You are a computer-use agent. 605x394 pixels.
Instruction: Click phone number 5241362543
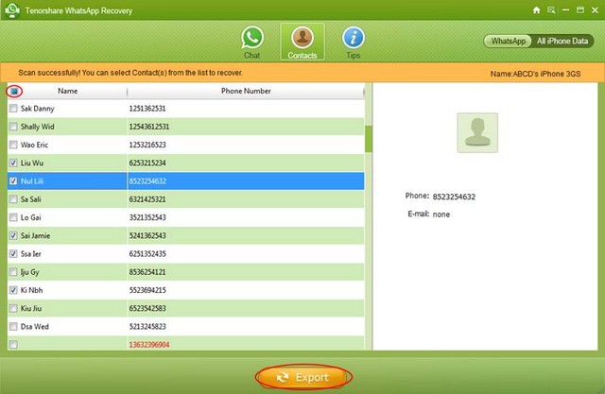[147, 235]
